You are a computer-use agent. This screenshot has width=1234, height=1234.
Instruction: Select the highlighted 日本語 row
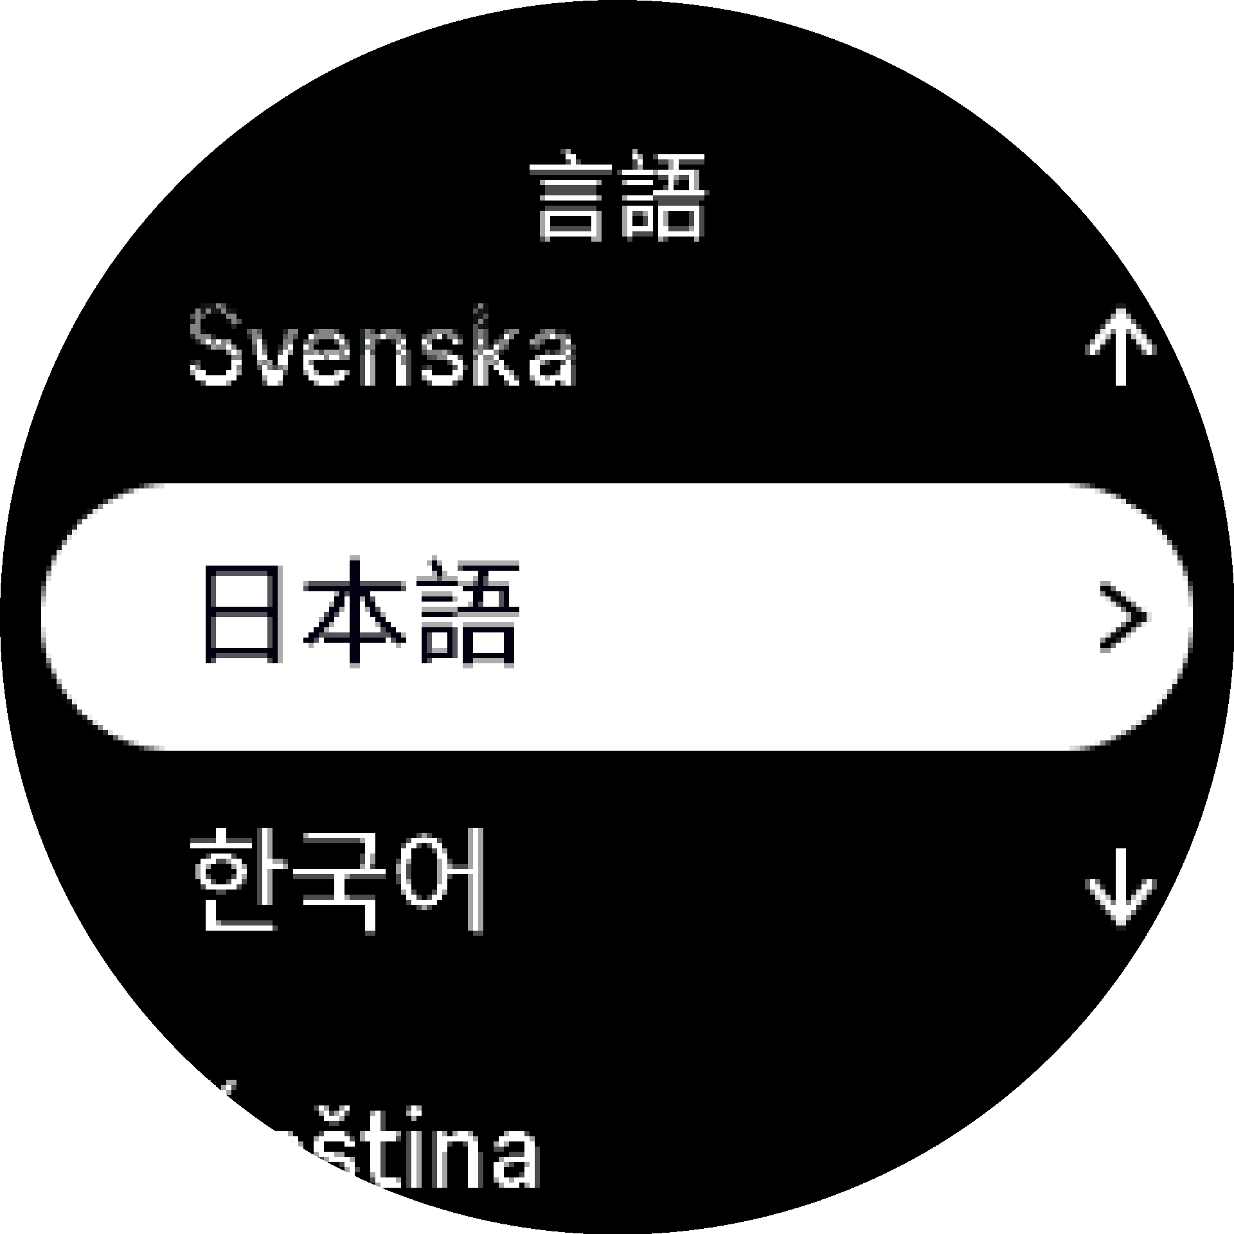point(617,616)
